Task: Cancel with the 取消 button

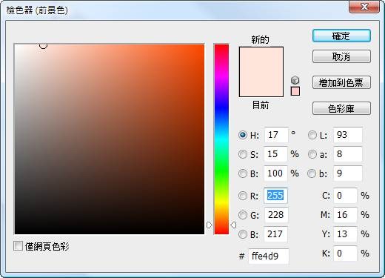Action: click(x=341, y=56)
